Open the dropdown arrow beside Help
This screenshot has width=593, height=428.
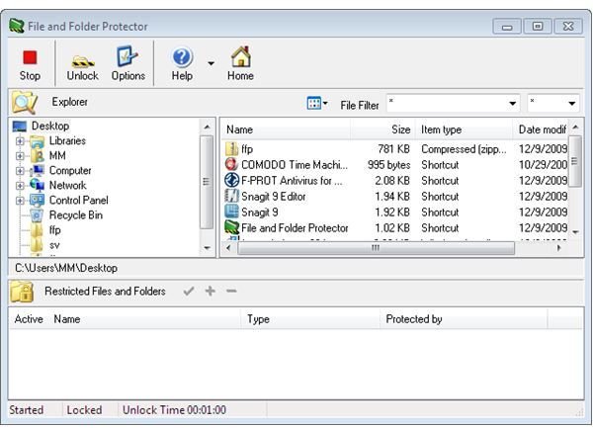[x=212, y=63]
